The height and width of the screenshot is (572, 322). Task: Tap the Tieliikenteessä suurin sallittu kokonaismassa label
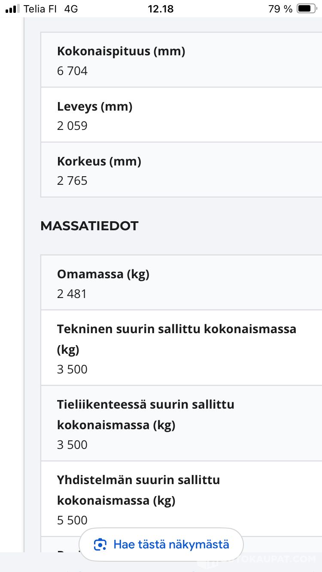pyautogui.click(x=146, y=405)
